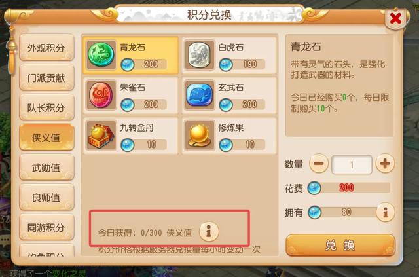Decrease quantity with the minus button
The width and height of the screenshot is (419, 277).
[319, 163]
